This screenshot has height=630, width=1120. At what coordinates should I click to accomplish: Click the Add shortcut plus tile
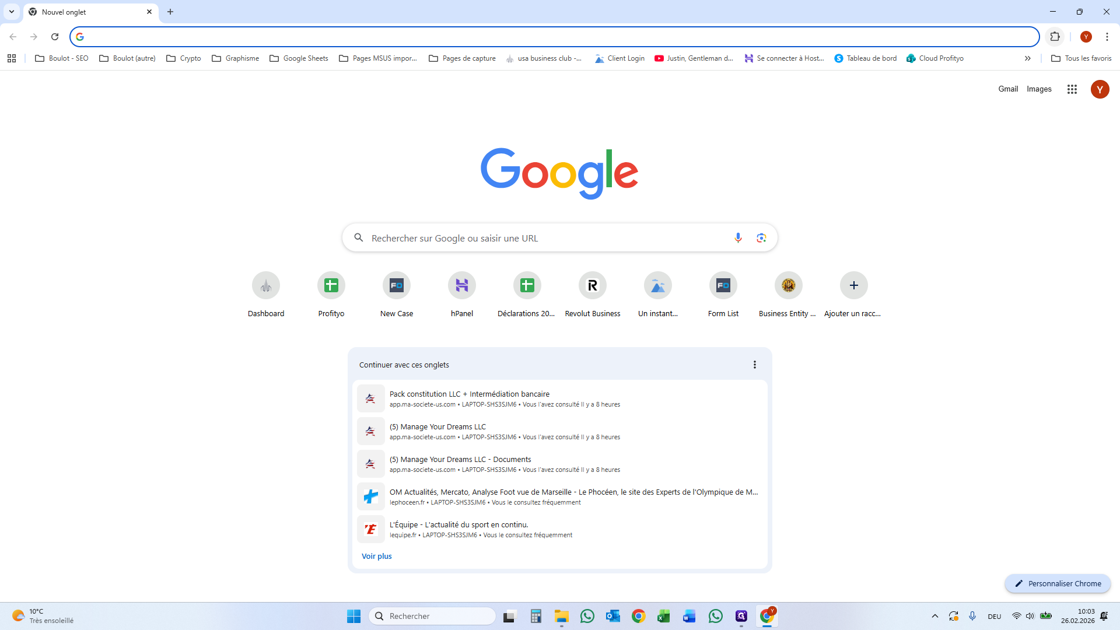point(853,286)
